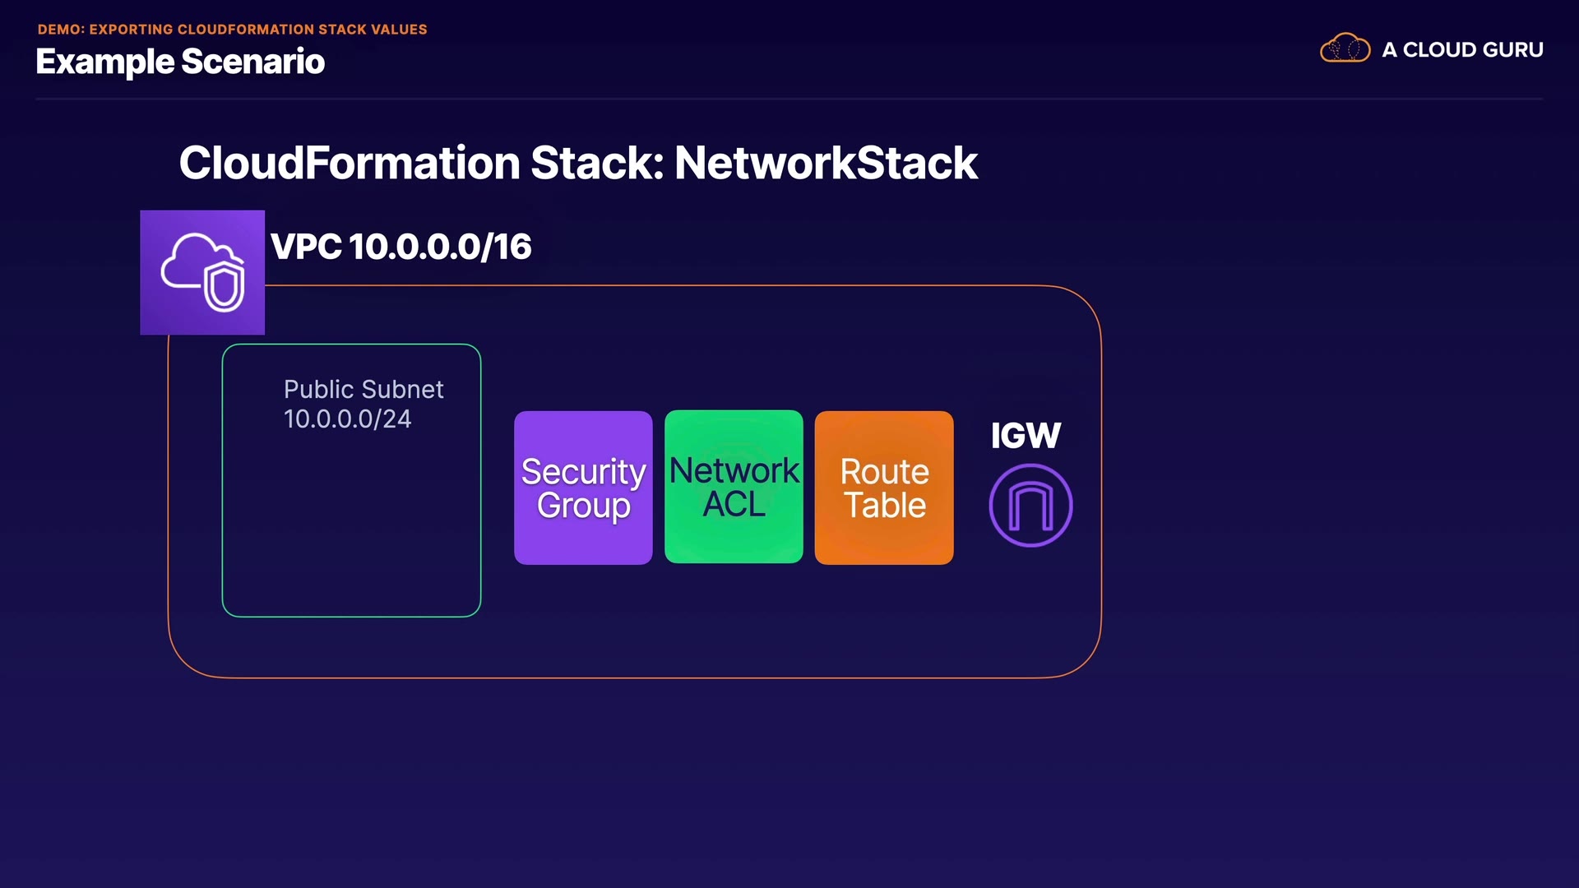Screen dimensions: 1579x888
Task: Click the purple VPC cloud shield icon
Action: [x=202, y=272]
